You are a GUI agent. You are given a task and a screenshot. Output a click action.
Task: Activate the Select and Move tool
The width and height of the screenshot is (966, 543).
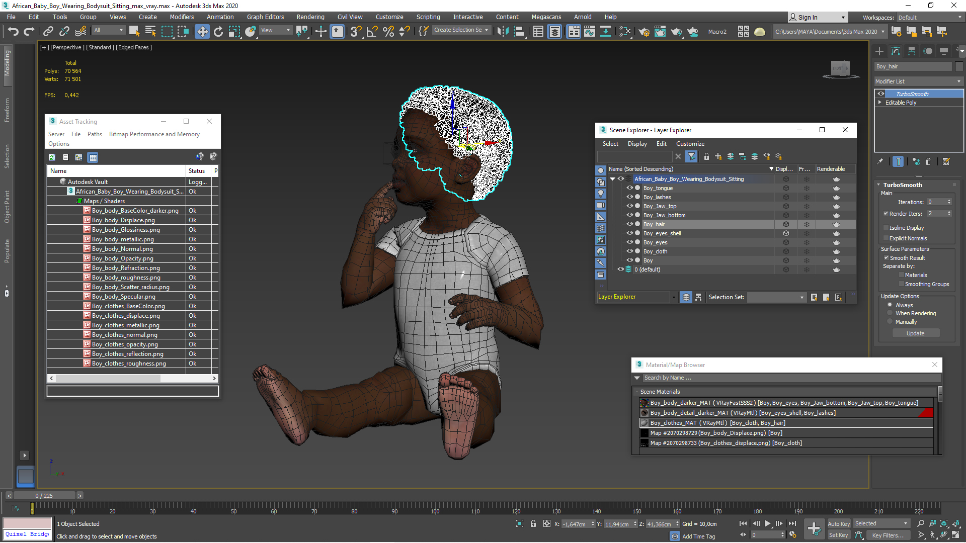[x=202, y=32]
